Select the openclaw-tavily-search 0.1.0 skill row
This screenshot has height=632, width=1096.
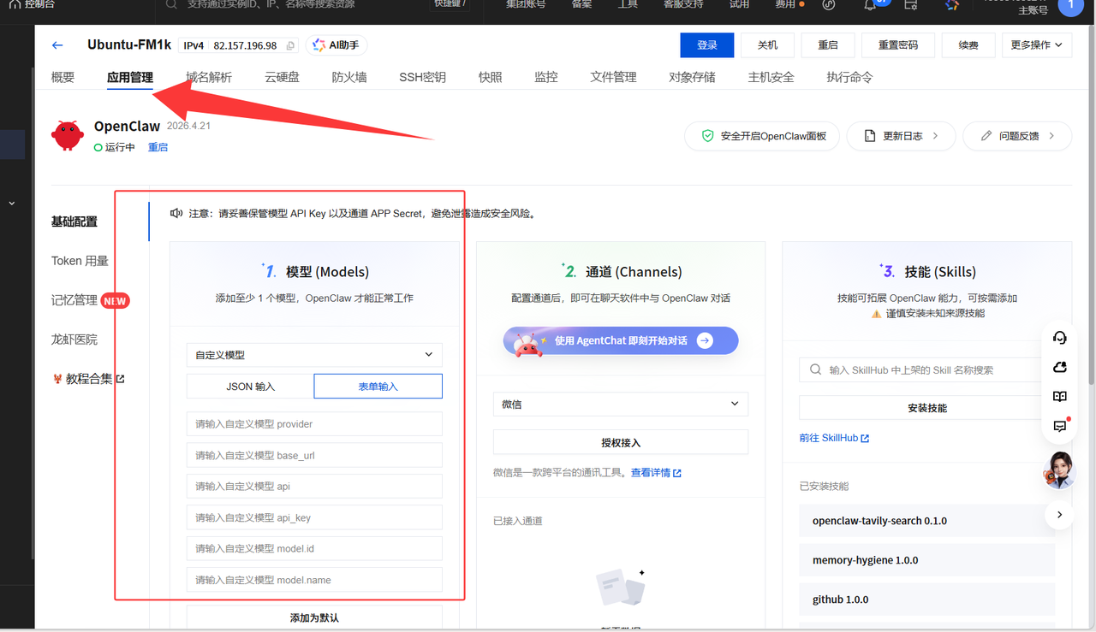927,521
